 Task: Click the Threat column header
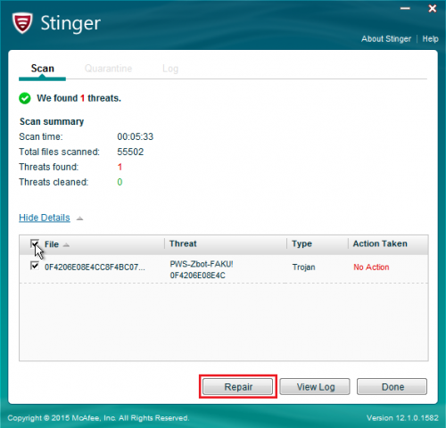point(183,243)
